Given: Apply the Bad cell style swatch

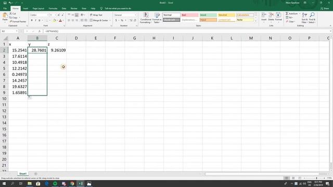Looking at the screenshot, I should pyautogui.click(x=190, y=15).
